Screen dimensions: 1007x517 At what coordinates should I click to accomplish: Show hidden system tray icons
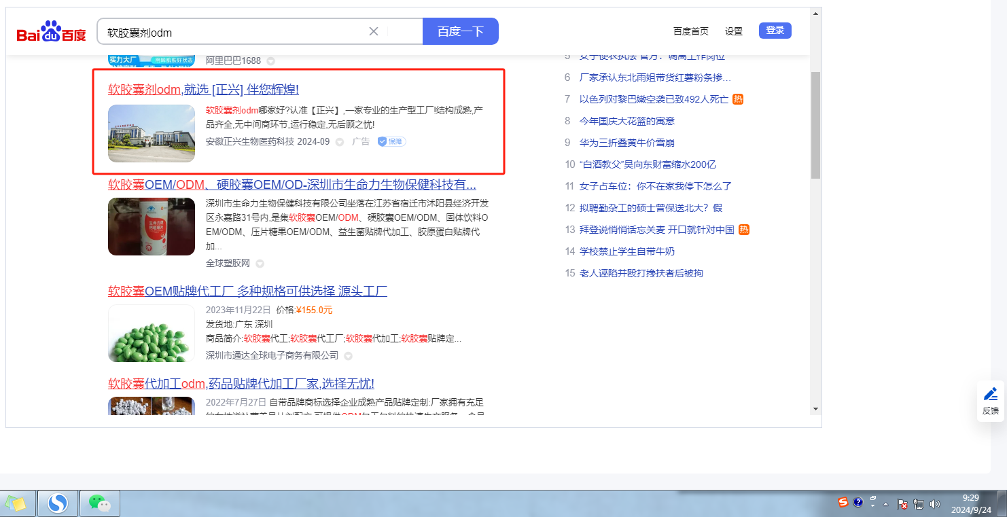(x=885, y=503)
